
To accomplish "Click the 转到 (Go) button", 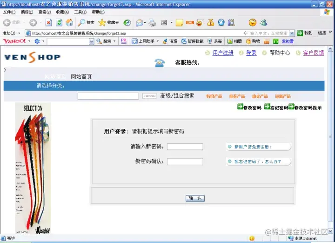I will click(305, 33).
